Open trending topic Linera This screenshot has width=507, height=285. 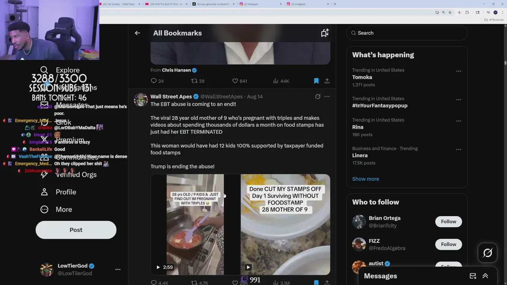tap(360, 156)
